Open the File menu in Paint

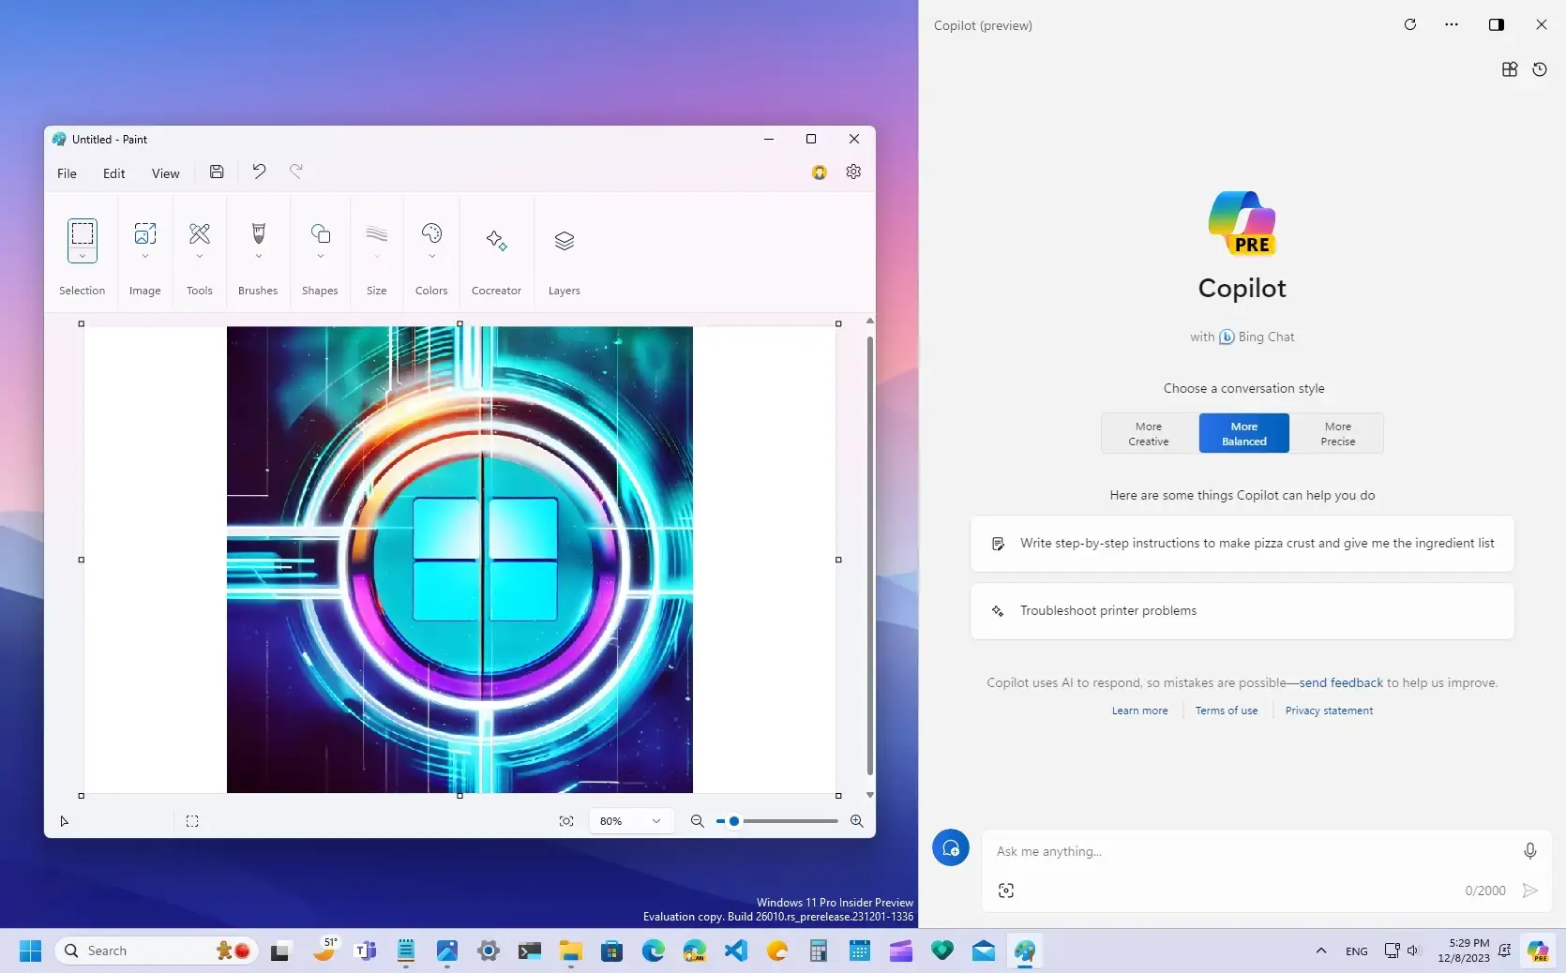click(x=67, y=173)
